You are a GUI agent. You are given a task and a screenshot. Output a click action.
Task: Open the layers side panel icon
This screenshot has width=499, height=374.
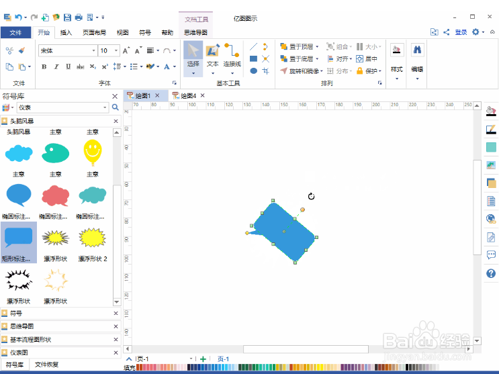click(491, 183)
